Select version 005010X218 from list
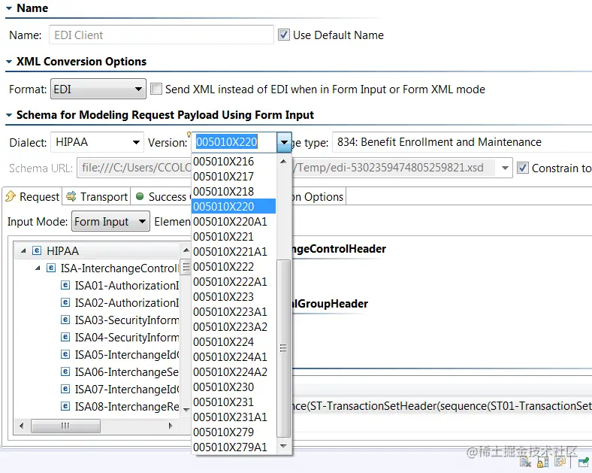The image size is (592, 473). tap(234, 192)
